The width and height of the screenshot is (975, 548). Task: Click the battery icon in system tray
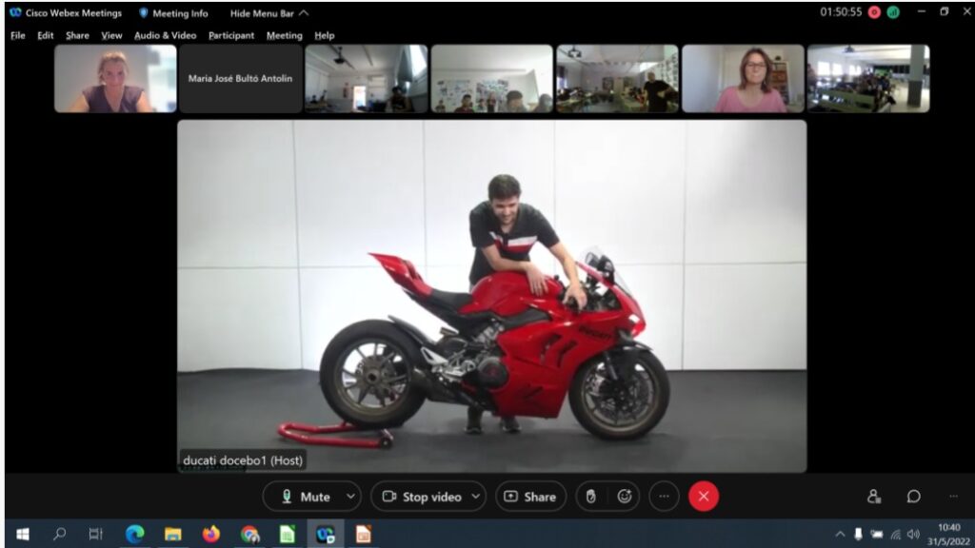(x=877, y=535)
